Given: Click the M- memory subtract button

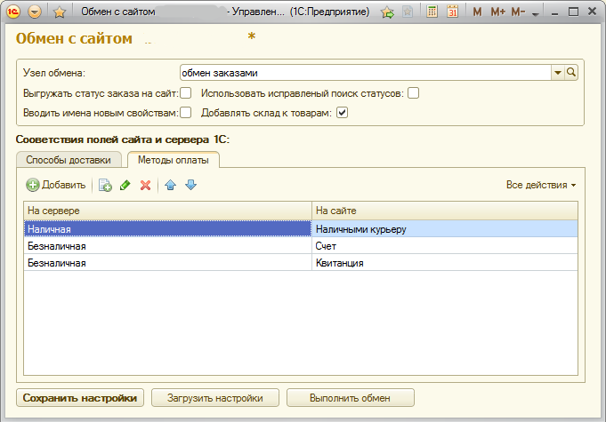Looking at the screenshot, I should 518,12.
